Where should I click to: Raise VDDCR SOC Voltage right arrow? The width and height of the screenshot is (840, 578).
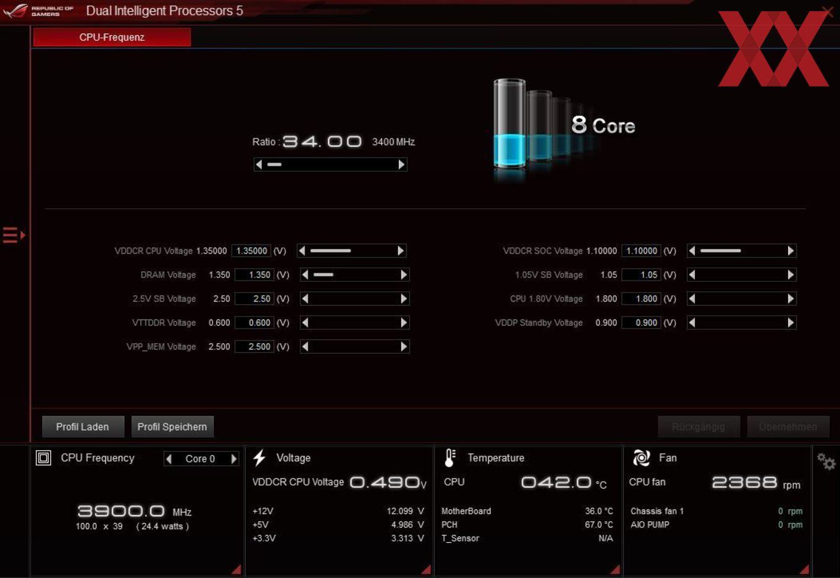point(791,251)
